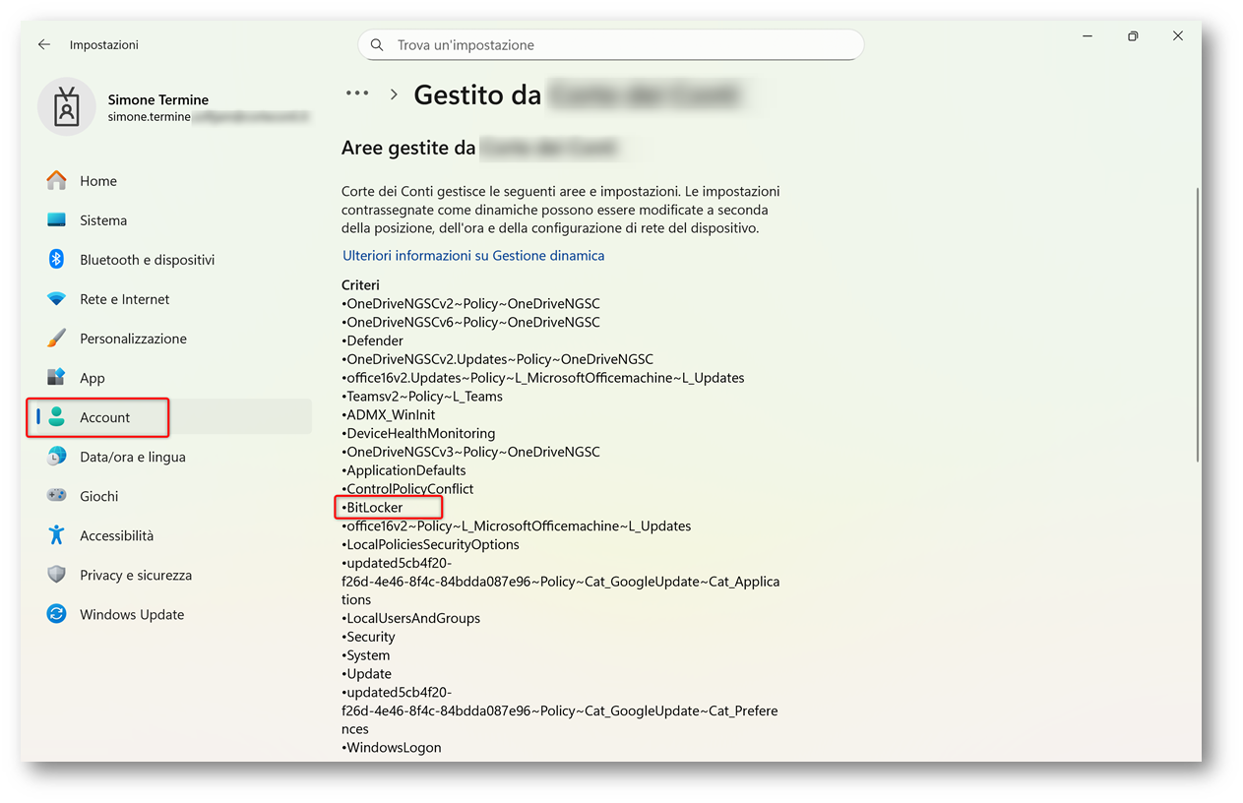
Task: Click the ADMX_WinInit entry
Action: click(389, 415)
